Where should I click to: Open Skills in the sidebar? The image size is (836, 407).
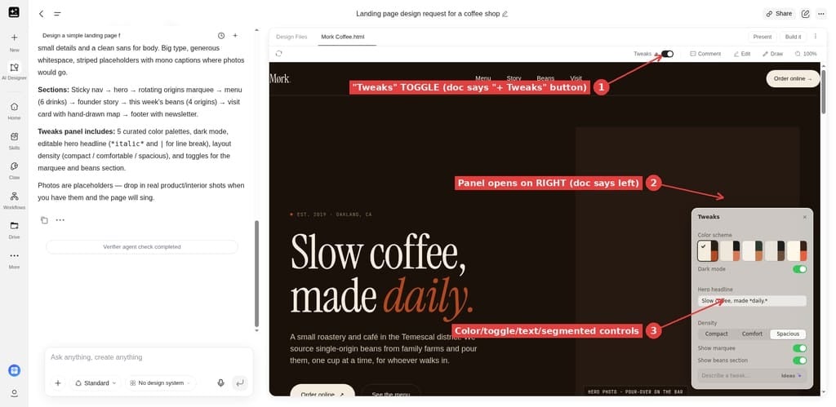[x=15, y=140]
